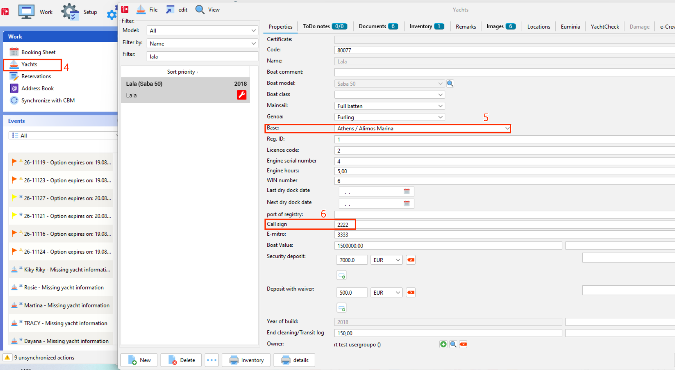Open Kiky Riky Missing yacht information event
Image resolution: width=675 pixels, height=370 pixels.
(x=61, y=270)
